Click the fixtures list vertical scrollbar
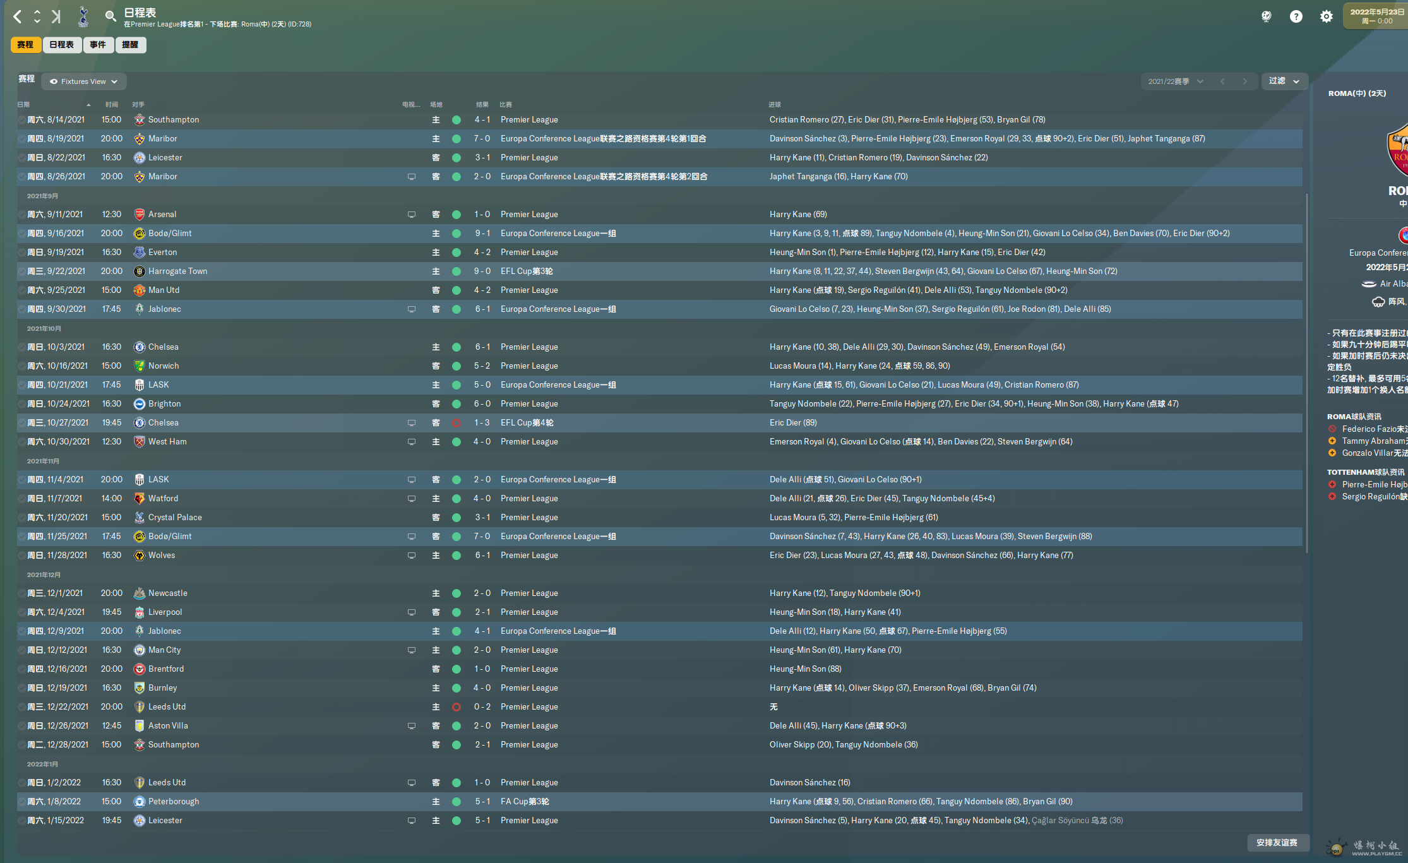 coord(1306,372)
